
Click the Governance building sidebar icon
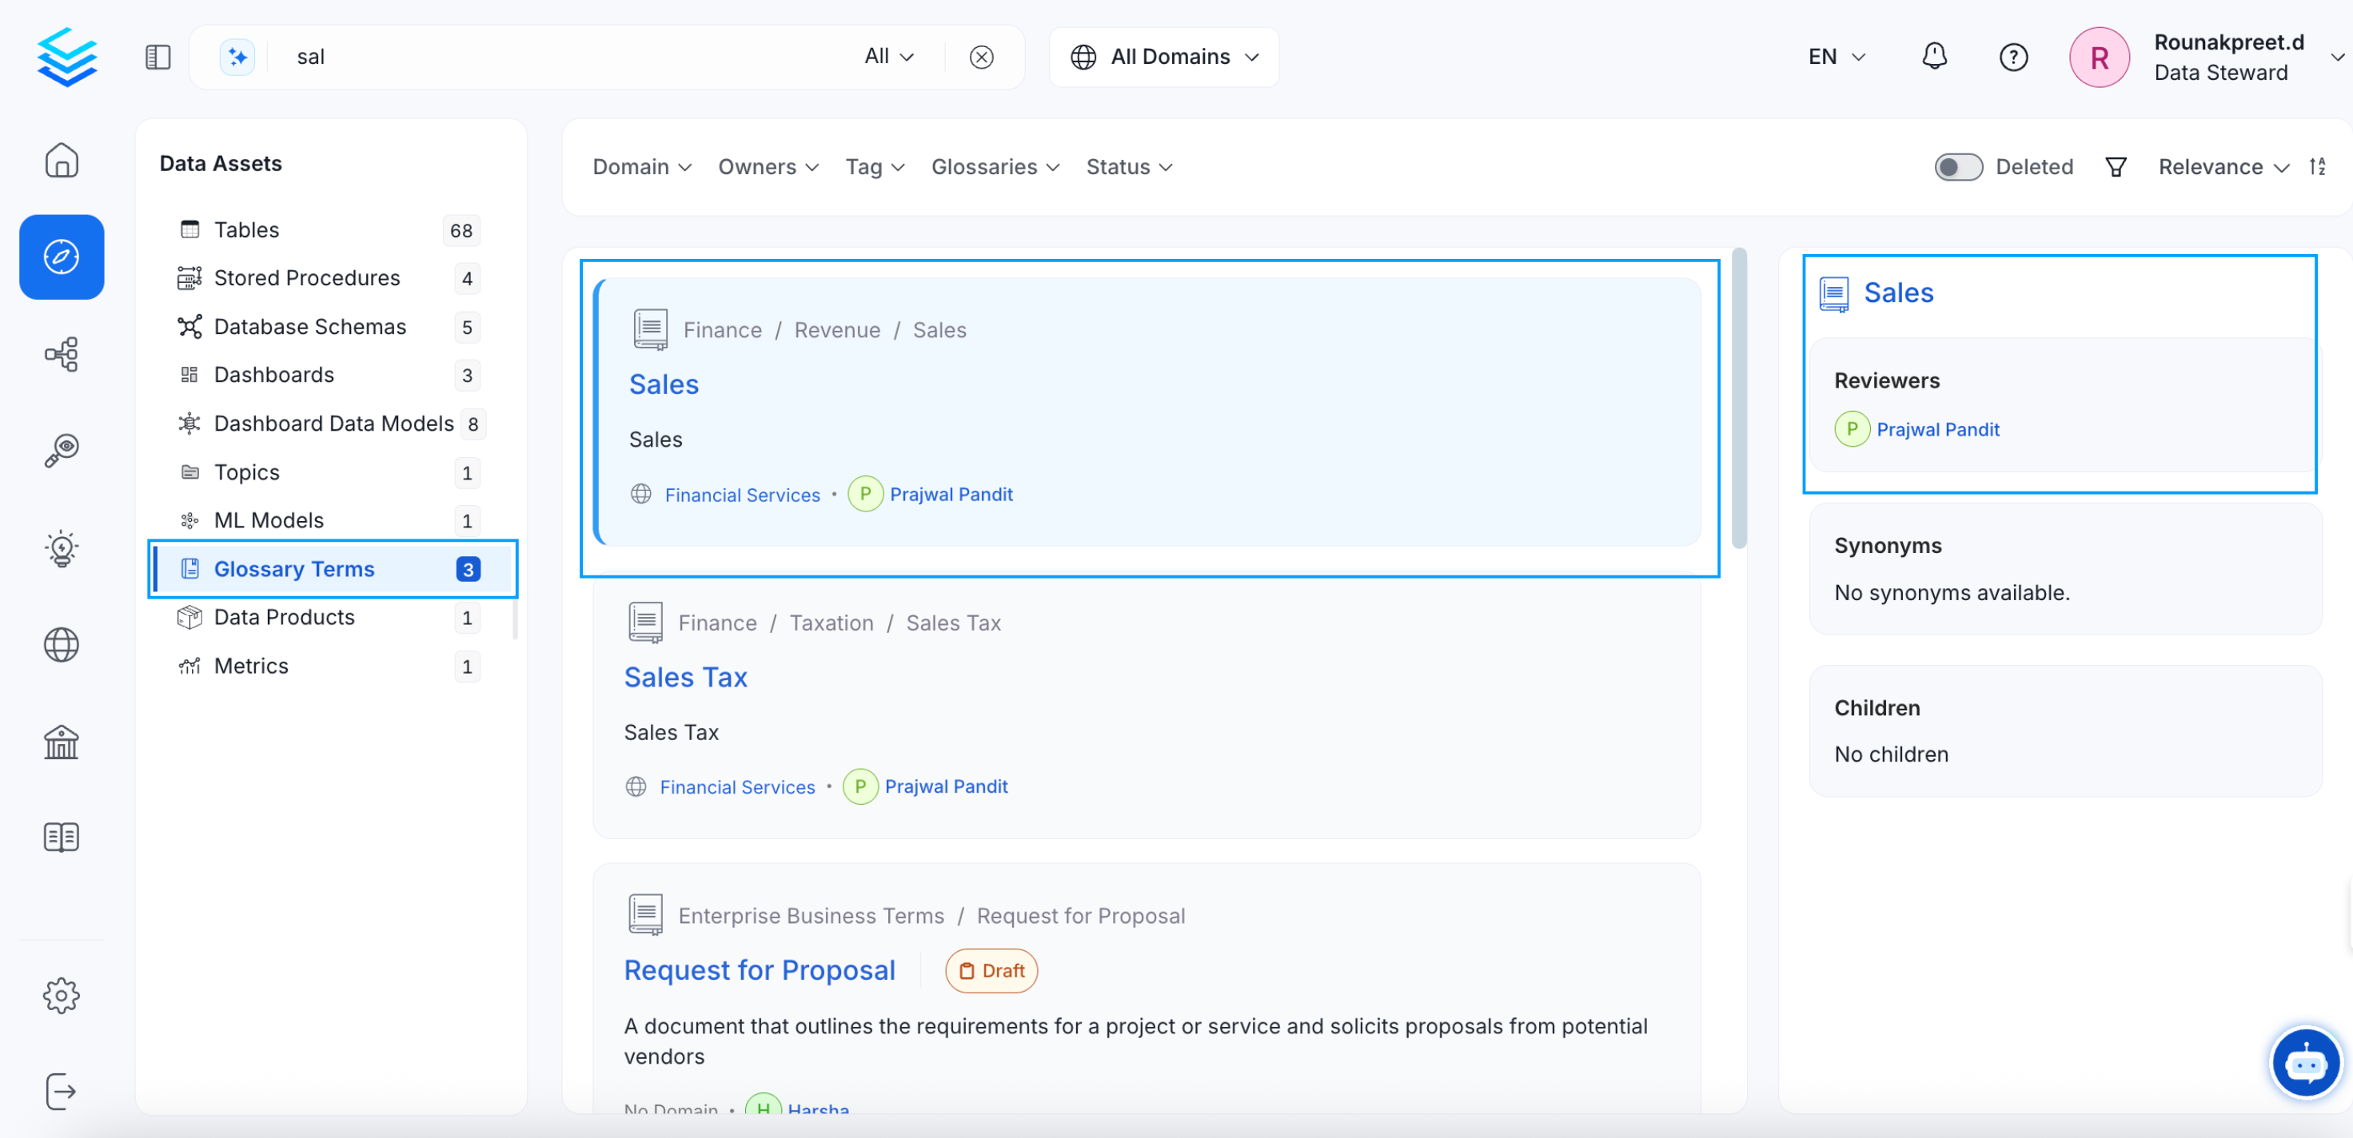point(62,742)
